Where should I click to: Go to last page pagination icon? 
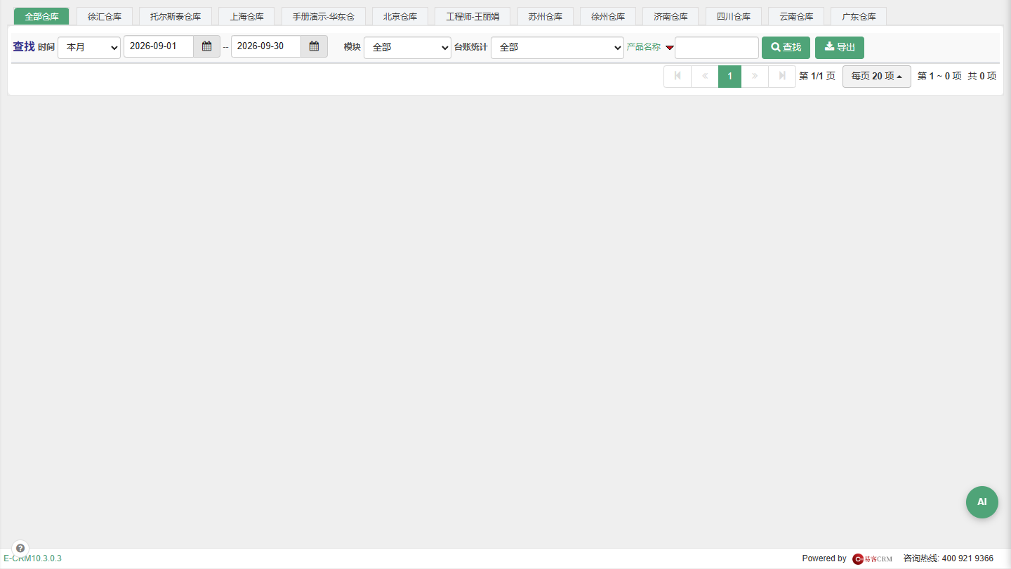(x=782, y=76)
